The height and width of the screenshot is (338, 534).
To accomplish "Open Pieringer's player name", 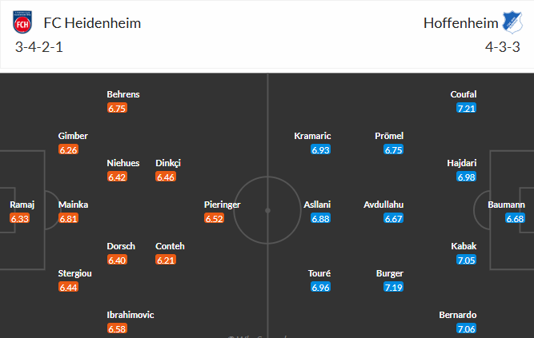I will click(222, 205).
